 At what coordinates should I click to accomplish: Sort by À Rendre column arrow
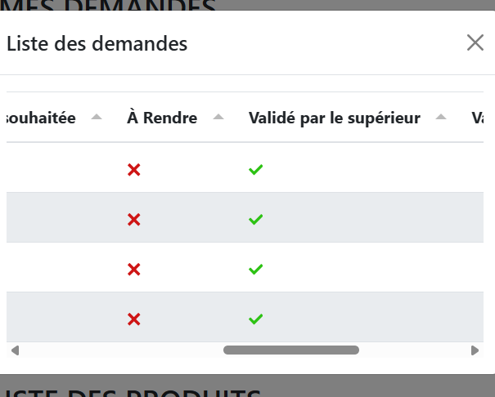tap(218, 117)
